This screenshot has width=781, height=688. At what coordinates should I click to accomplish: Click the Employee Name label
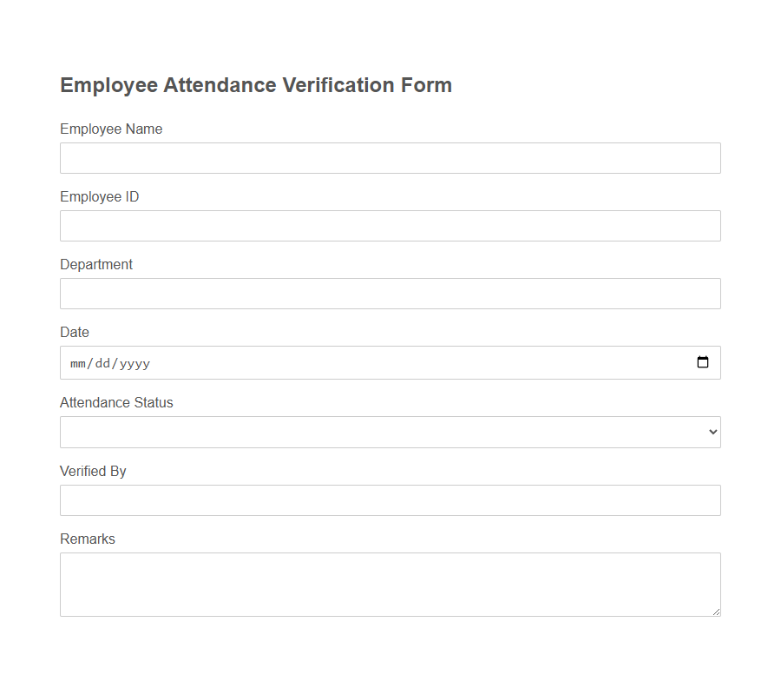click(x=111, y=129)
